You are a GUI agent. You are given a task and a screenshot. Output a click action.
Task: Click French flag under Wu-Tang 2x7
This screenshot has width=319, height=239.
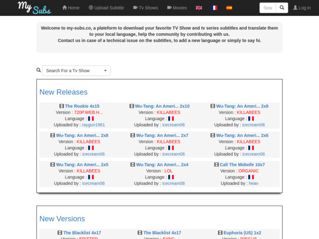[171, 148]
